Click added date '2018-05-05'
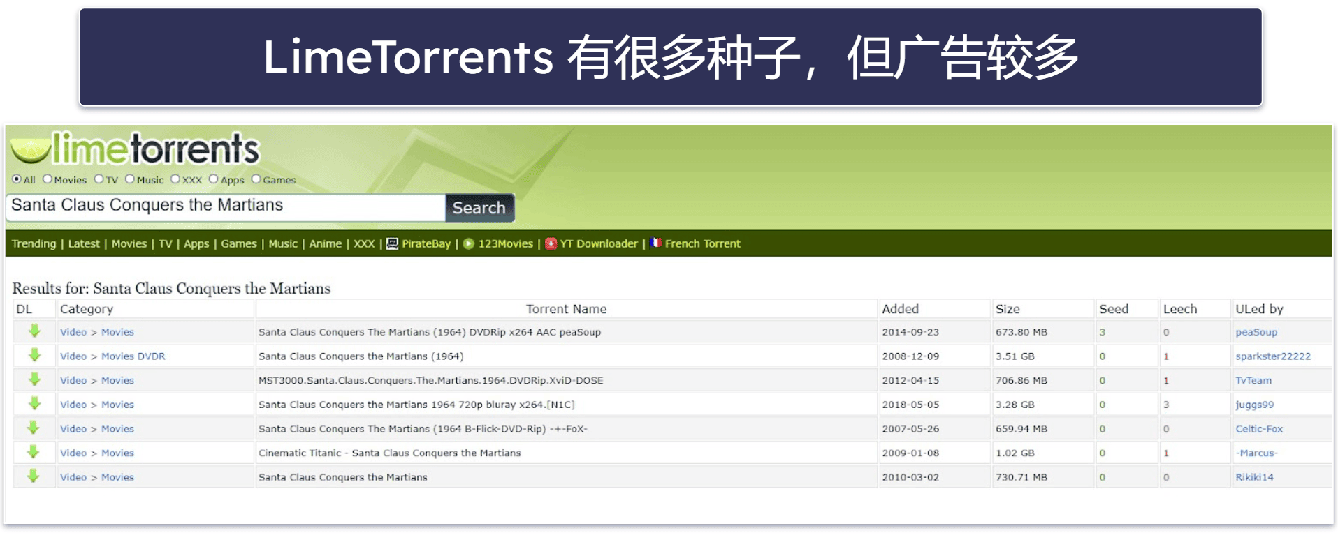The image size is (1338, 535). coord(910,405)
